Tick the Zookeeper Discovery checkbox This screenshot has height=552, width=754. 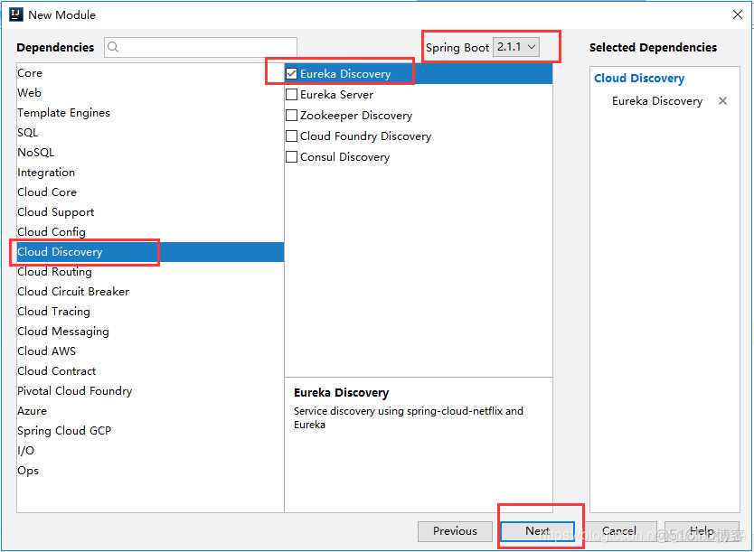tap(292, 116)
